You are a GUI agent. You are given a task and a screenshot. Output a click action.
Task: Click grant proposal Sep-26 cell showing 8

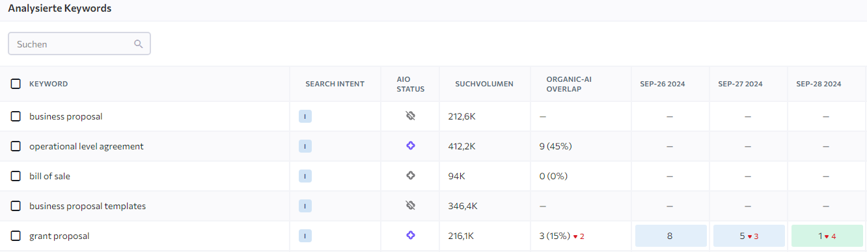(671, 236)
